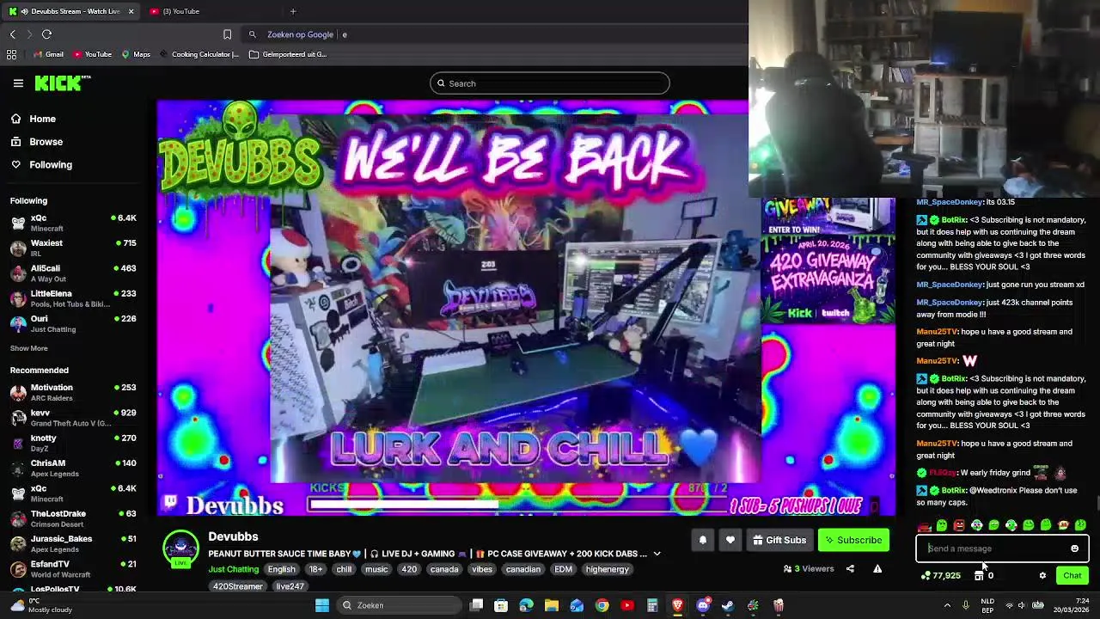Viewport: 1100px width, 619px height.
Task: Report the stream via warning triangle icon
Action: coord(877,569)
